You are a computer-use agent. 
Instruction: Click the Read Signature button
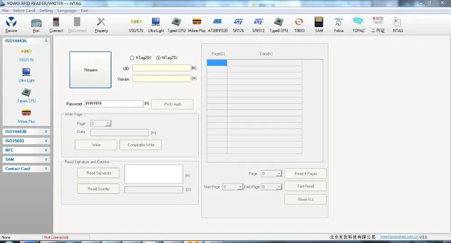98,173
